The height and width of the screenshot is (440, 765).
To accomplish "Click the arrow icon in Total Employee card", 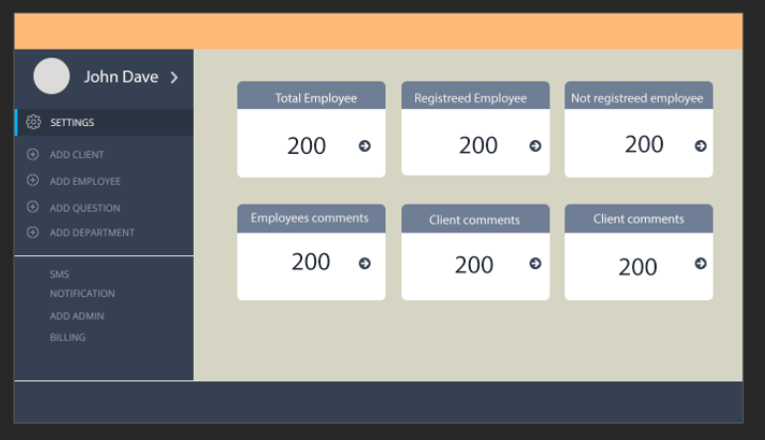I will point(365,146).
